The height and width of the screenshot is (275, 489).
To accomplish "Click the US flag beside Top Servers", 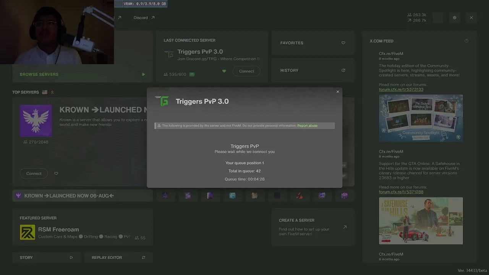I will 45,92.
